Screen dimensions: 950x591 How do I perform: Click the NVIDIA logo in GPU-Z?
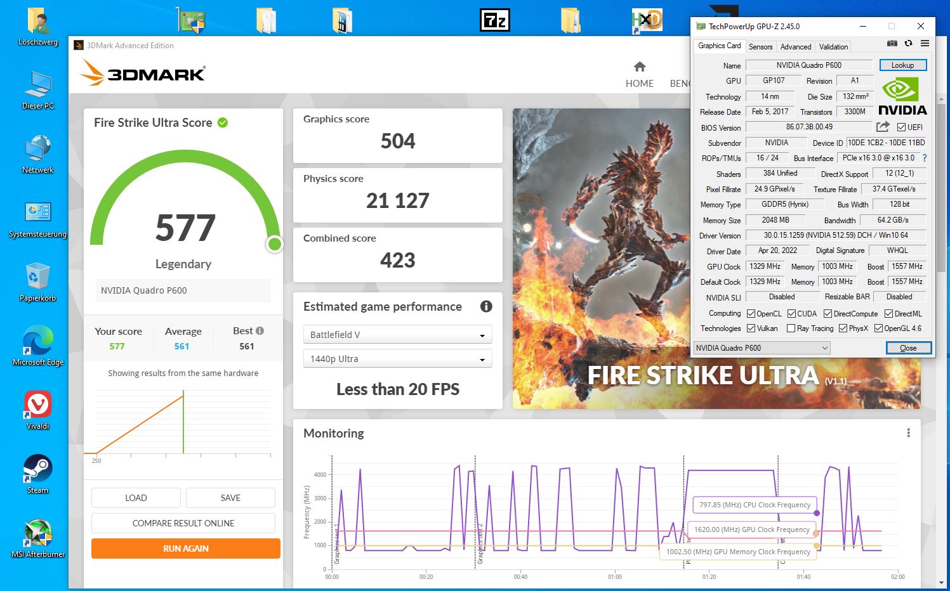pyautogui.click(x=902, y=96)
